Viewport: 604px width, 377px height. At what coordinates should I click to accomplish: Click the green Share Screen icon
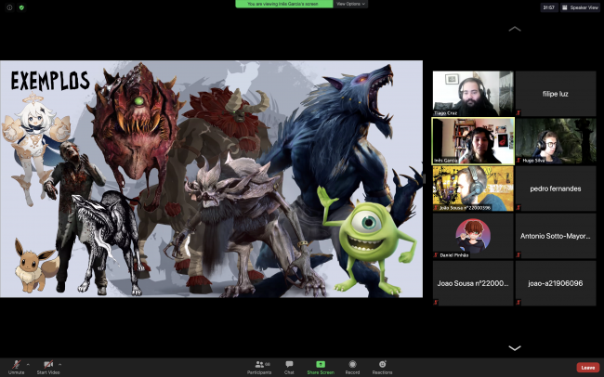(321, 364)
